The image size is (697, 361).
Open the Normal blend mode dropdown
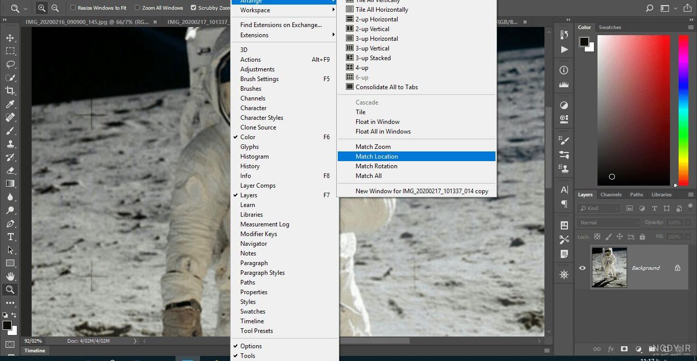pyautogui.click(x=608, y=222)
